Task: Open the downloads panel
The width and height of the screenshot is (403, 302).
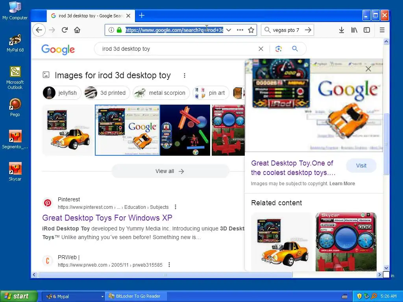Action: click(341, 30)
